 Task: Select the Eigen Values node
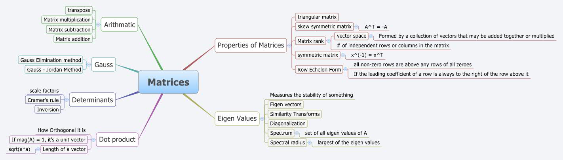(x=237, y=118)
